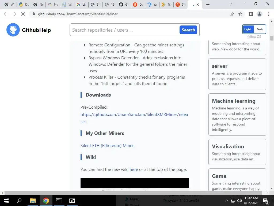Open 7-Zip taskbar icon

(x=72, y=201)
